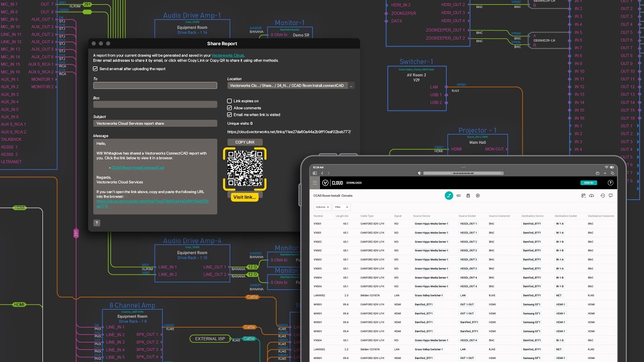Image resolution: width=644 pixels, height=362 pixels.
Task: Click the SIGN IN button
Action: click(x=588, y=183)
